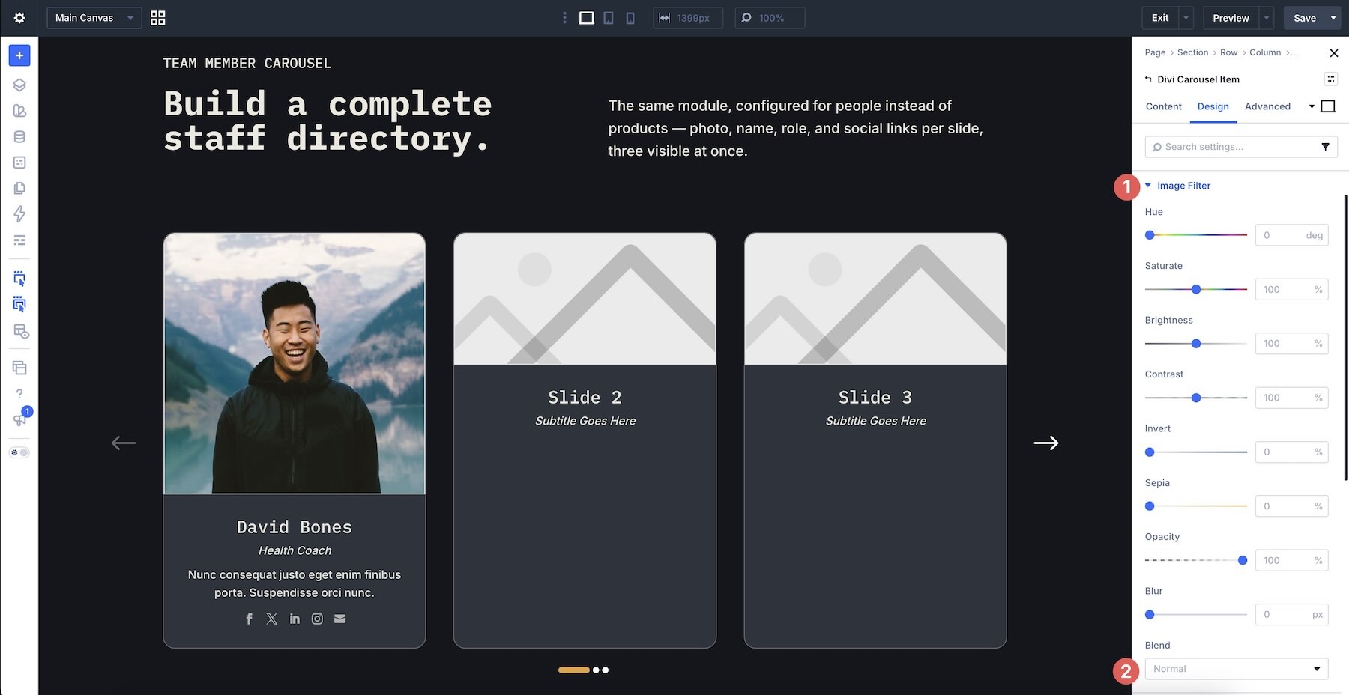Open the database icon in left sidebar
Screen dimensions: 1349x695
pyautogui.click(x=19, y=136)
